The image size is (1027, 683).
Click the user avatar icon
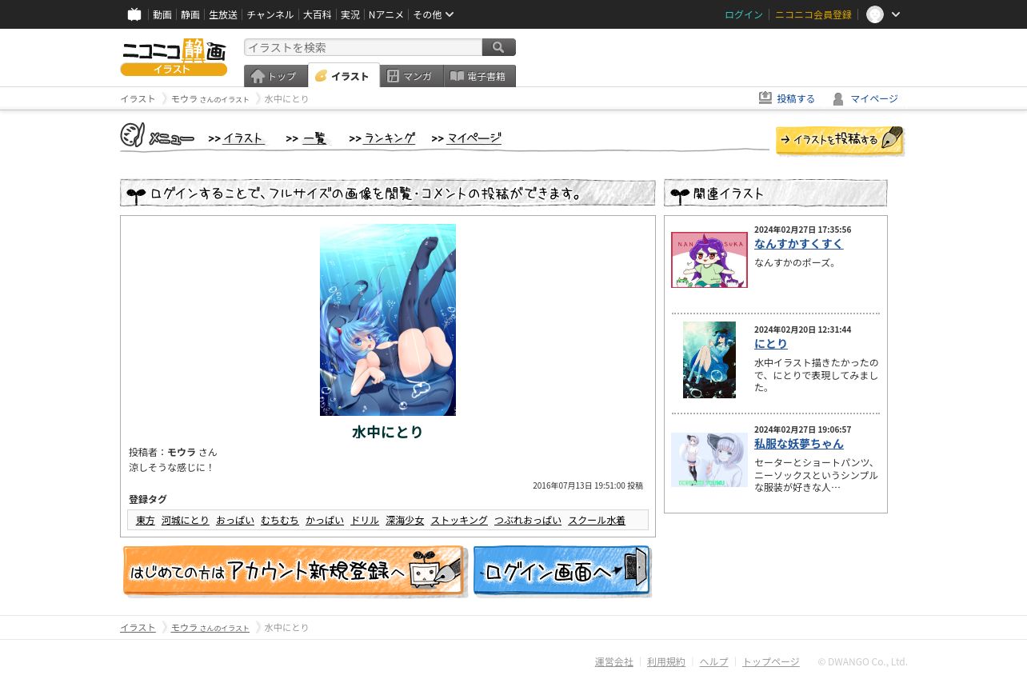click(x=875, y=14)
